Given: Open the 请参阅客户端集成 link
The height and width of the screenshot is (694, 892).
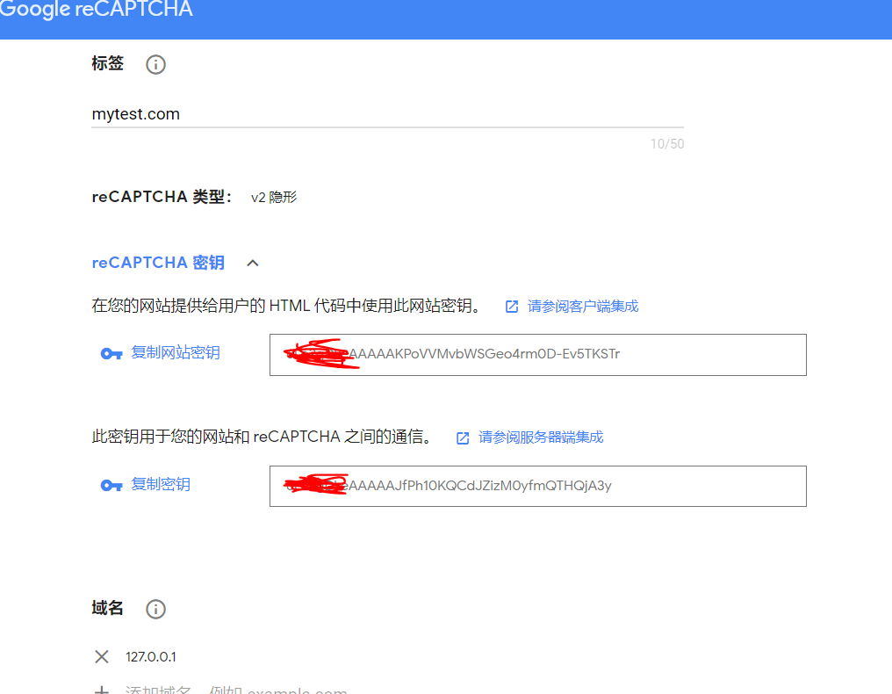Looking at the screenshot, I should pyautogui.click(x=583, y=307).
